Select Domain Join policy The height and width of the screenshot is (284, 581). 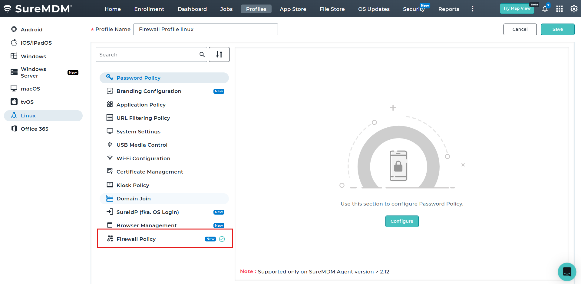tap(164, 199)
